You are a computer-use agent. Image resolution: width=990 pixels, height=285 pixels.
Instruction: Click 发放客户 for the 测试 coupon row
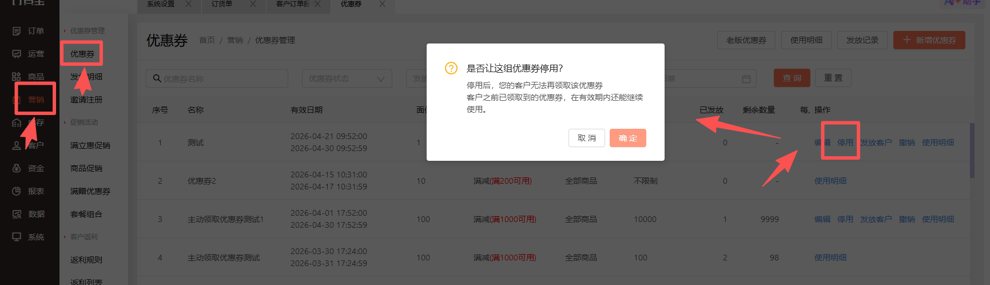[876, 142]
